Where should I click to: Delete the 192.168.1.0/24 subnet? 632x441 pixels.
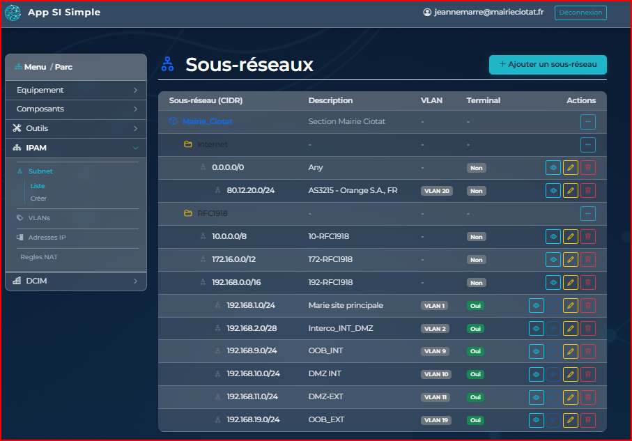tap(588, 306)
